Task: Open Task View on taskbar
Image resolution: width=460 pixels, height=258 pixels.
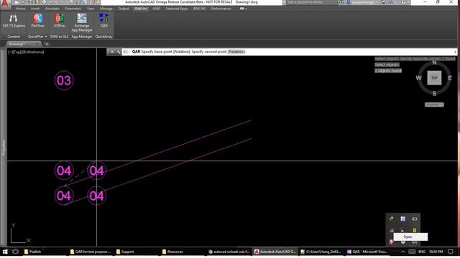Action: pyautogui.click(x=15, y=252)
